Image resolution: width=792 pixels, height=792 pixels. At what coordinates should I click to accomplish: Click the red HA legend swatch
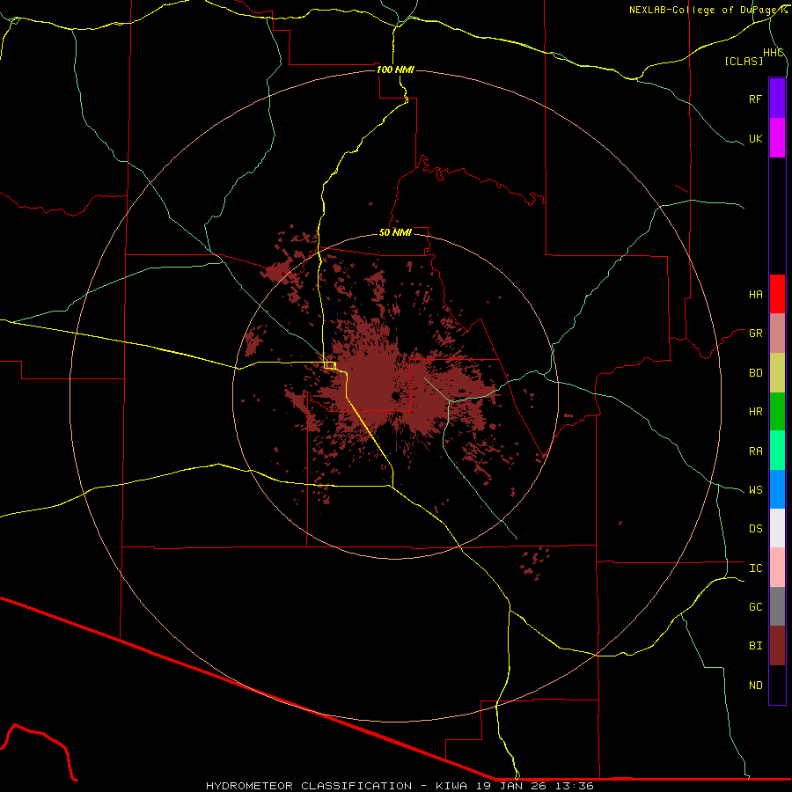777,294
